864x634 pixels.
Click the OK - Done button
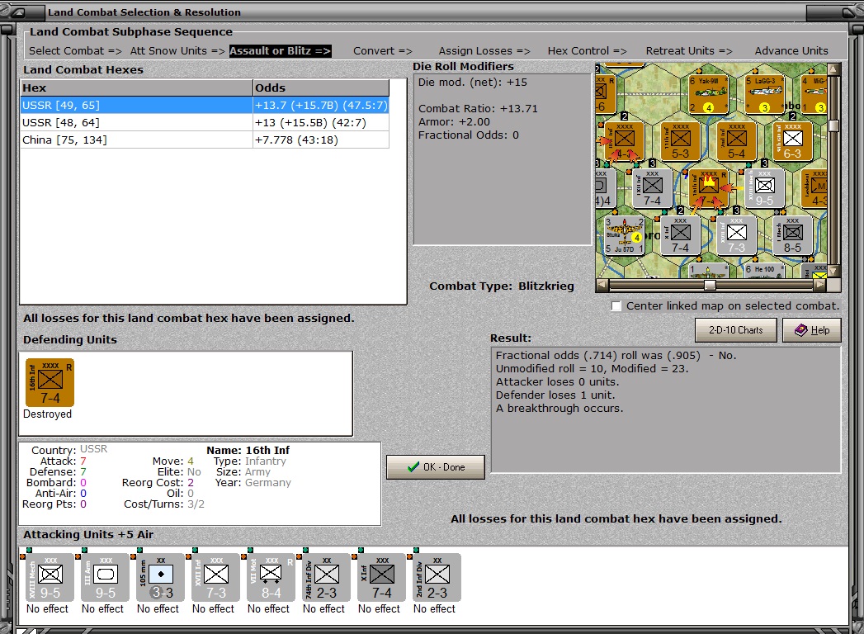[436, 467]
